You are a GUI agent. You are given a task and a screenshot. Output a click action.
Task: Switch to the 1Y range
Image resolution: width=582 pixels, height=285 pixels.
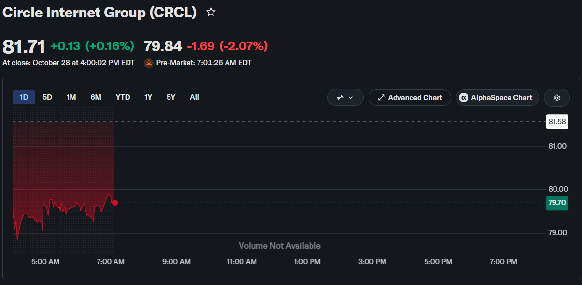[148, 97]
